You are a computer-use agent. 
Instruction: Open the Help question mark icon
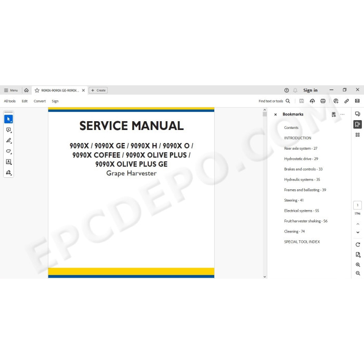coord(287,90)
